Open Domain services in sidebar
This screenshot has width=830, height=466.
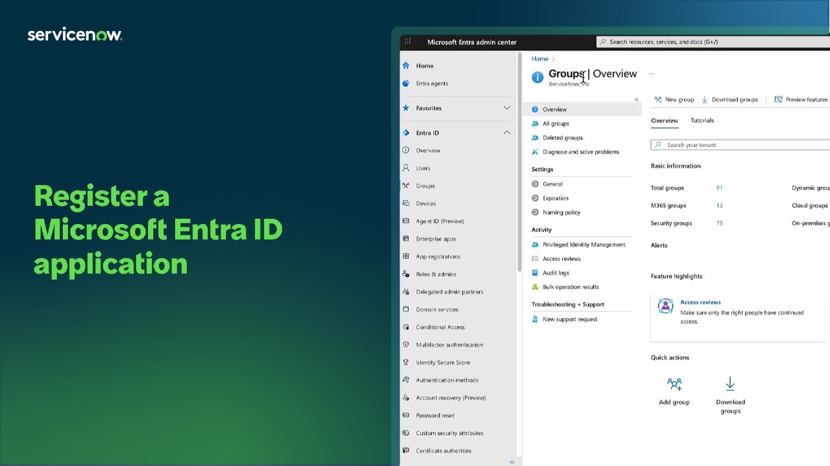[437, 309]
